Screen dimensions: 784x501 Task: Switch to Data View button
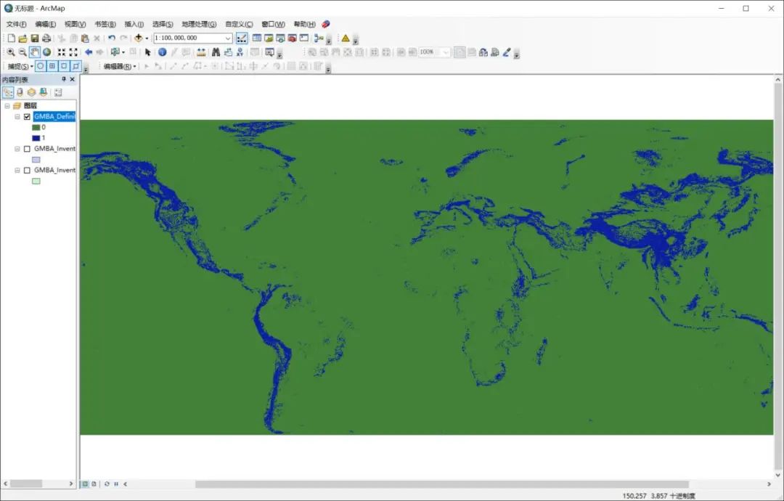(x=85, y=484)
